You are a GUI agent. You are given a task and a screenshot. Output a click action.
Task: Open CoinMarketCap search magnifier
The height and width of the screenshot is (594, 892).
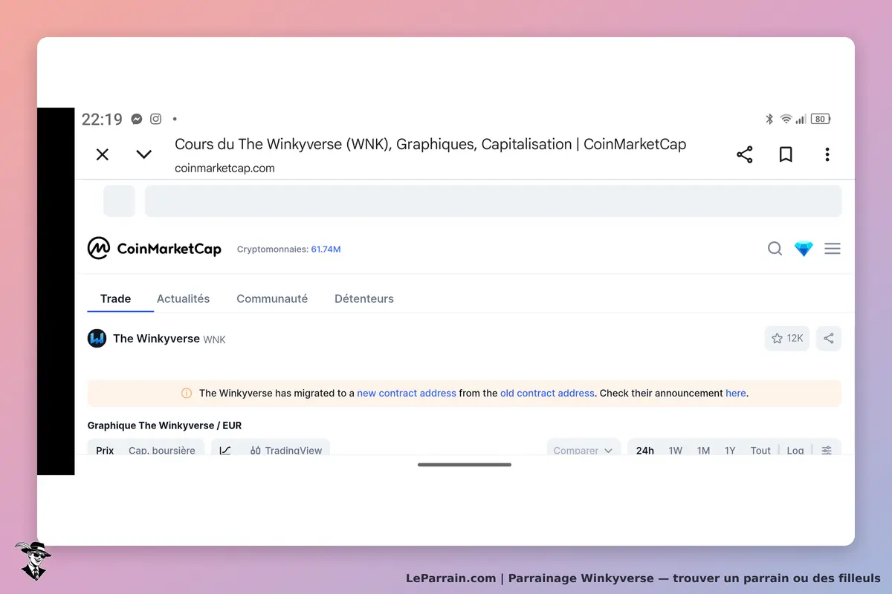[x=775, y=249]
